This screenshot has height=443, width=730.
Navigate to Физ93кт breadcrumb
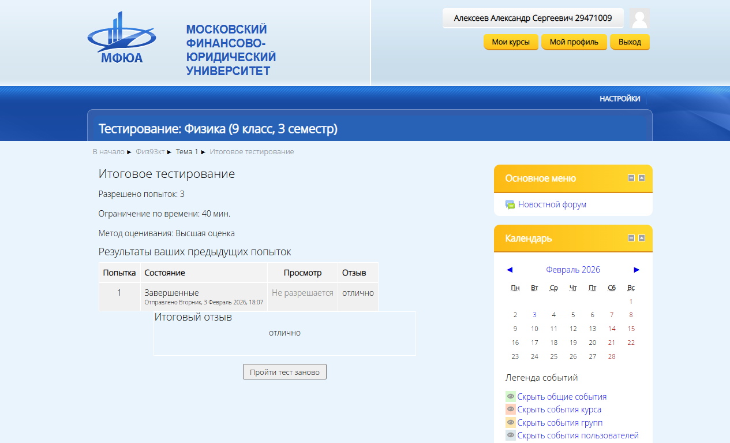[150, 152]
